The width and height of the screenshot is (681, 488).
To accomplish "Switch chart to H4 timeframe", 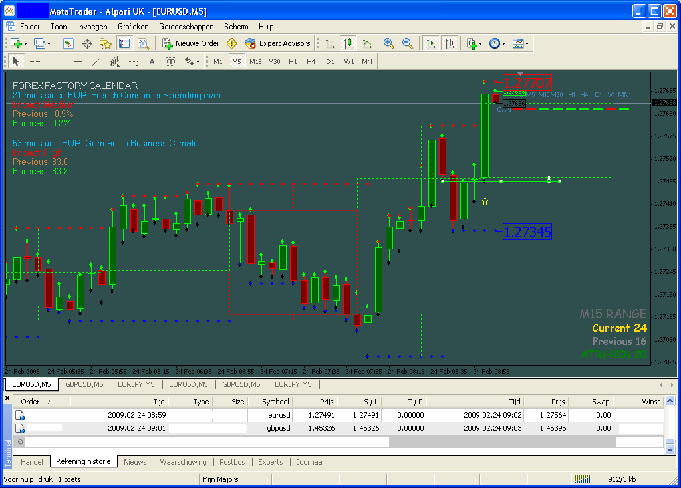I will [311, 62].
